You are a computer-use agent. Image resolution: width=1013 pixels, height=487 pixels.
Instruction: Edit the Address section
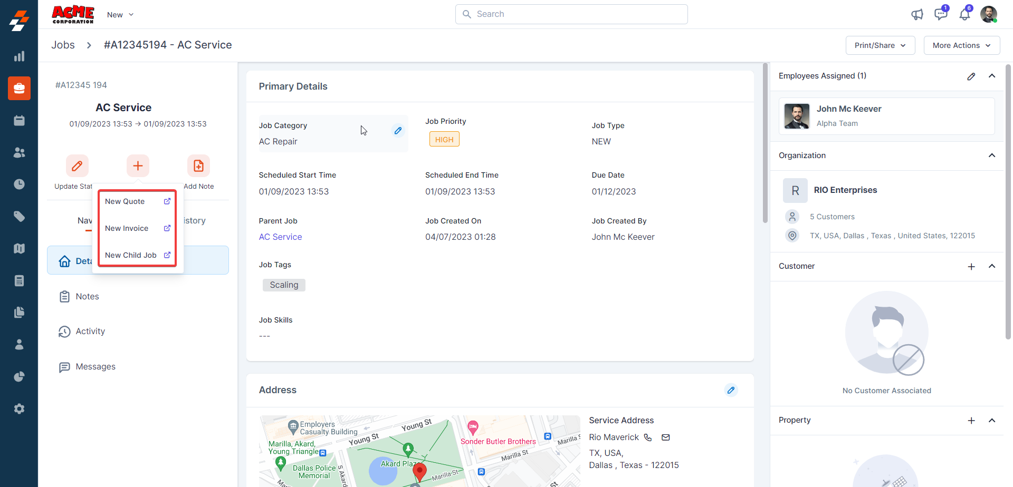coord(731,390)
